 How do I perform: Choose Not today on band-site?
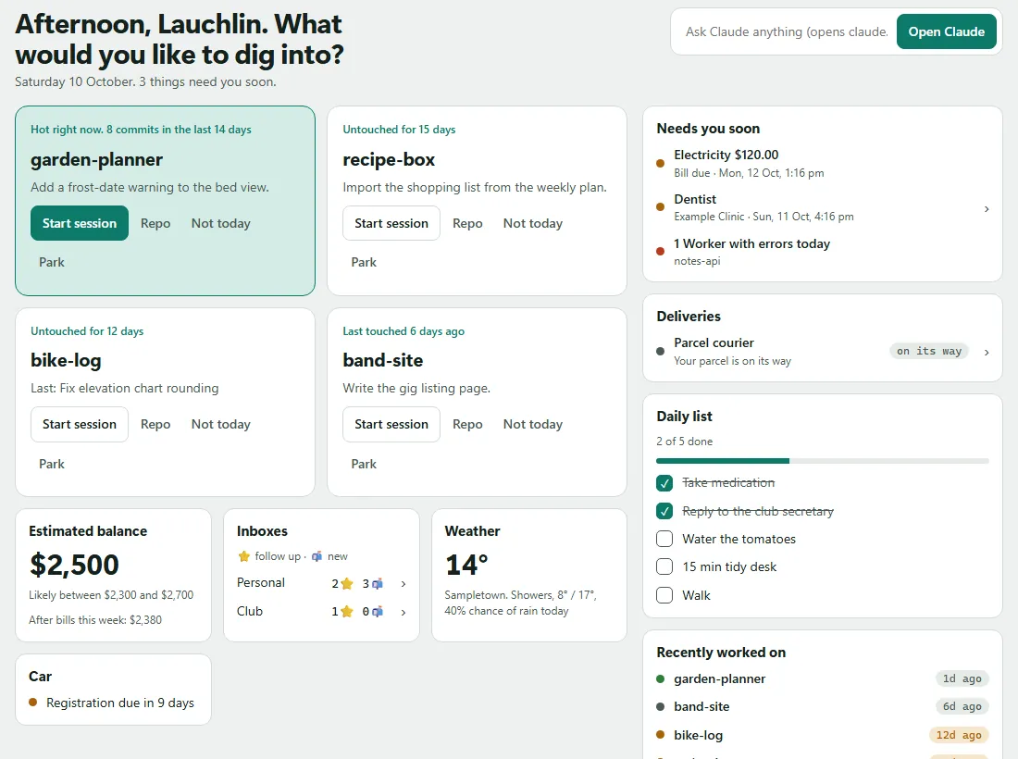pos(533,425)
